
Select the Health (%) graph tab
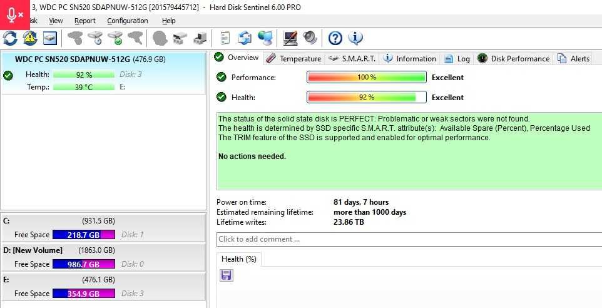tap(239, 259)
